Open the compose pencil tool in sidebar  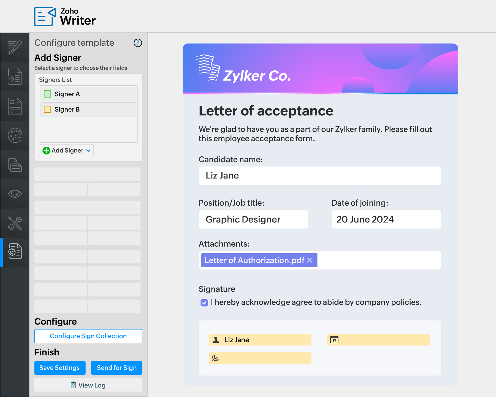pyautogui.click(x=15, y=47)
